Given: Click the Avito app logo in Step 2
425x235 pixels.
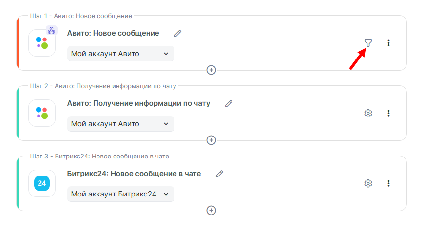Looking at the screenshot, I should tap(42, 113).
